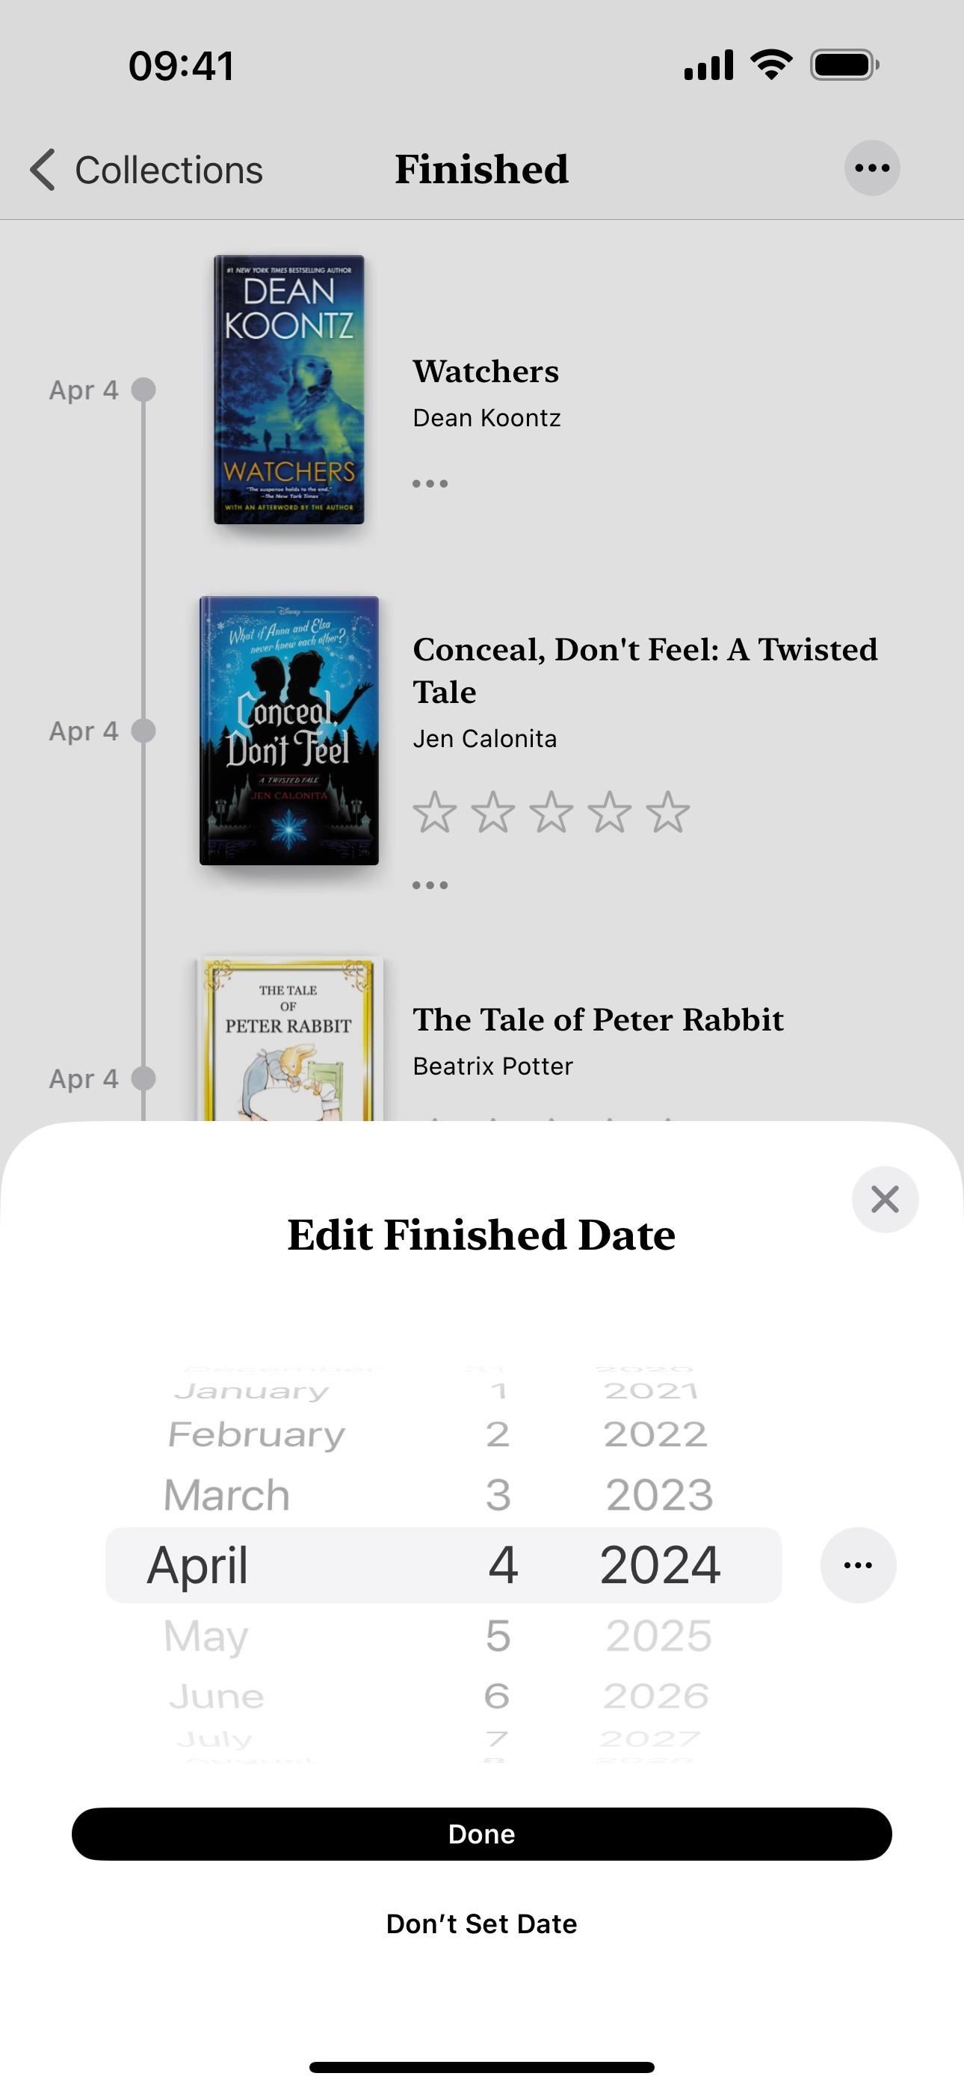Tap the back chevron to Collections
Image resolution: width=964 pixels, height=2091 pixels.
click(x=43, y=170)
